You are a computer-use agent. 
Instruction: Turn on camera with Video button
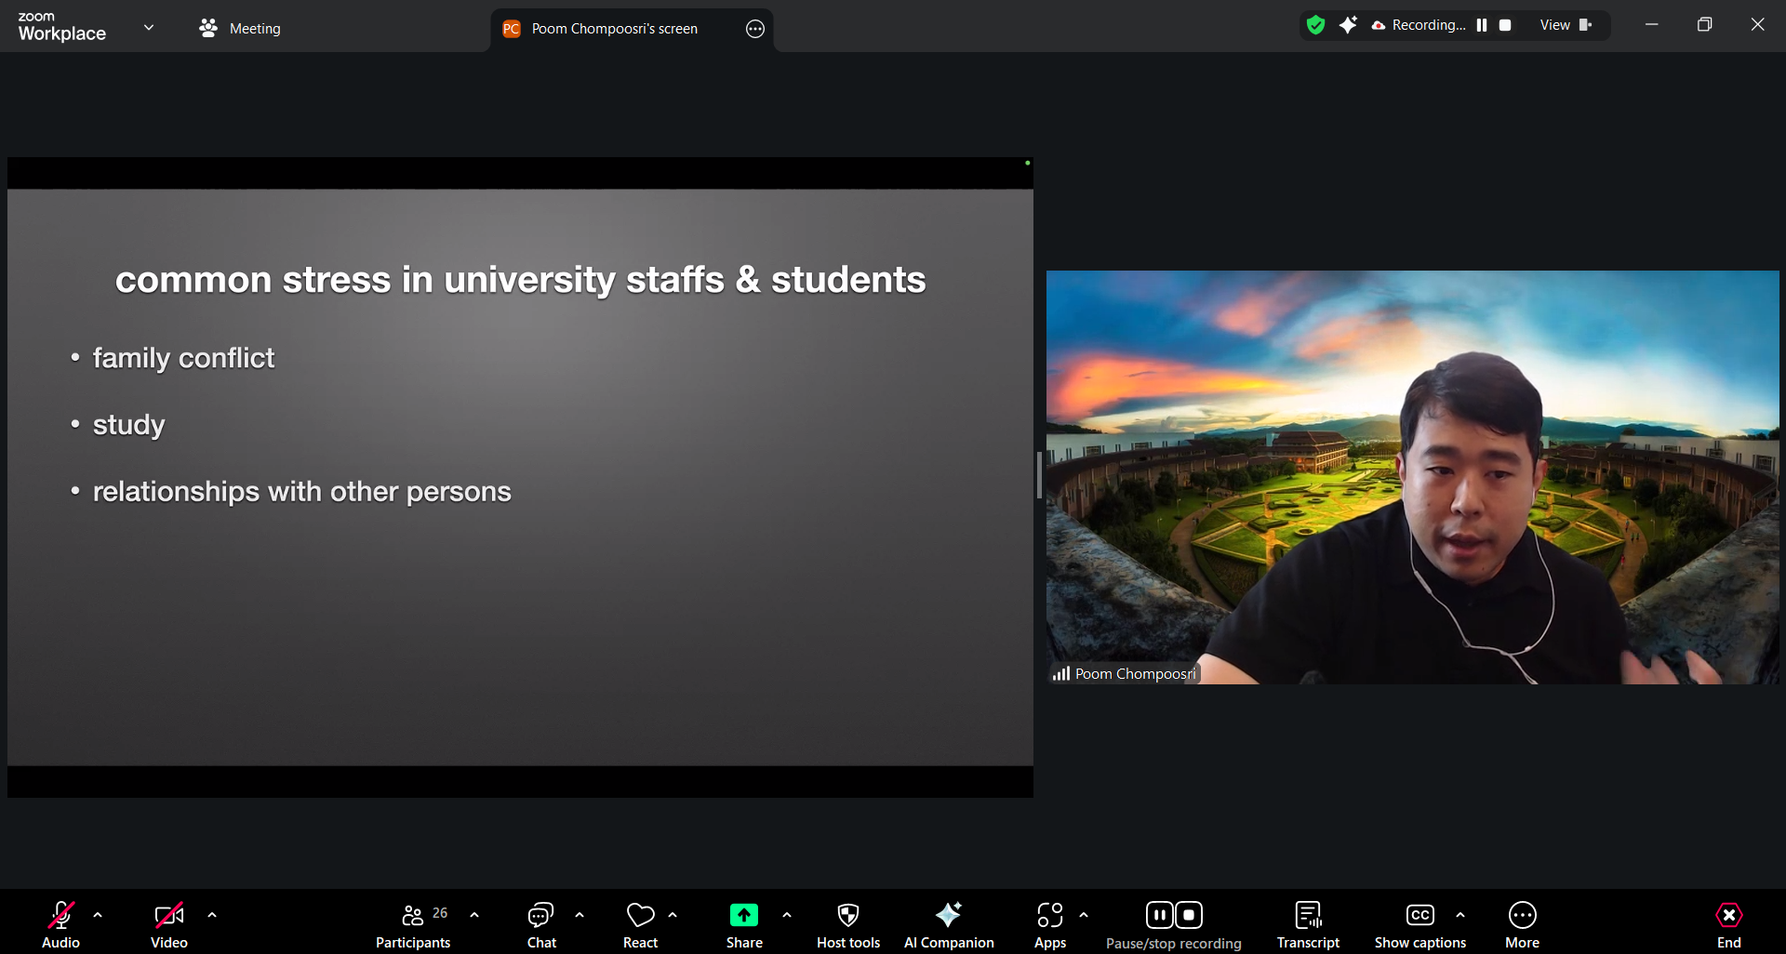[168, 925]
